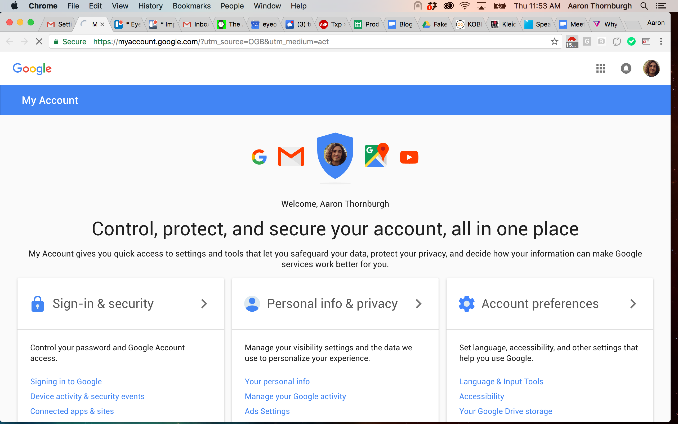678x424 pixels.
Task: Open the profile avatar in page header
Action: [651, 68]
